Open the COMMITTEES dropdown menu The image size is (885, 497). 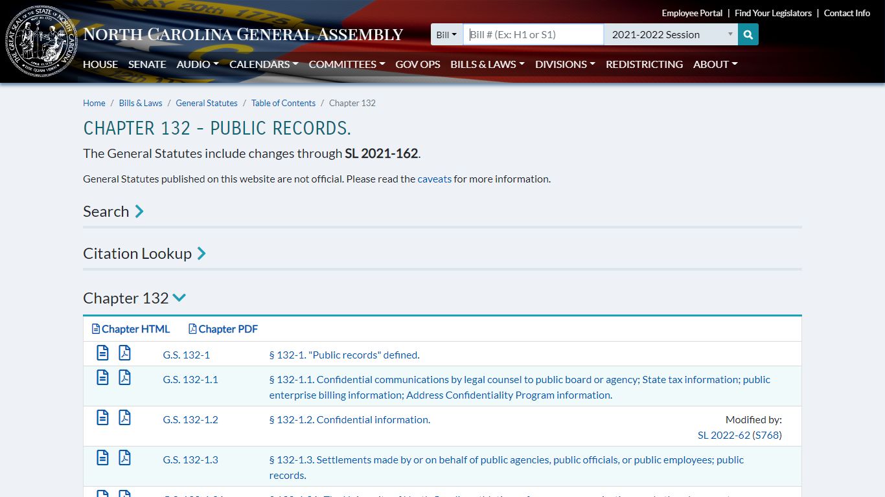click(347, 64)
